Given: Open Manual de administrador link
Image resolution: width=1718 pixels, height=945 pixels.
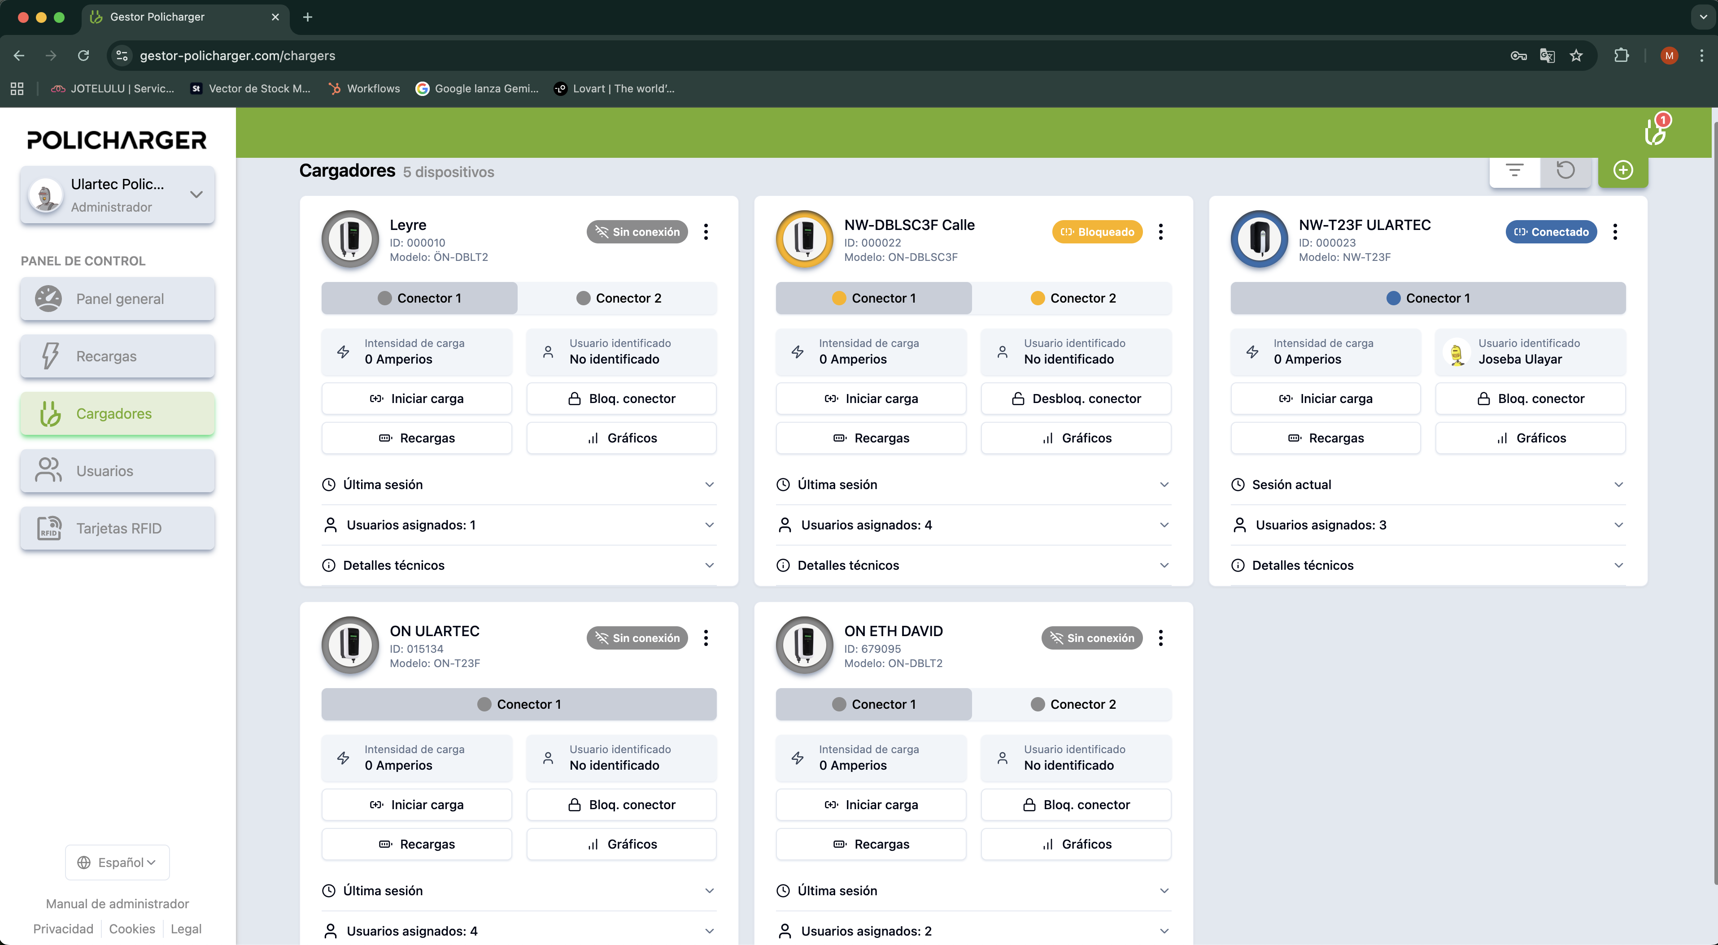Looking at the screenshot, I should pyautogui.click(x=118, y=904).
